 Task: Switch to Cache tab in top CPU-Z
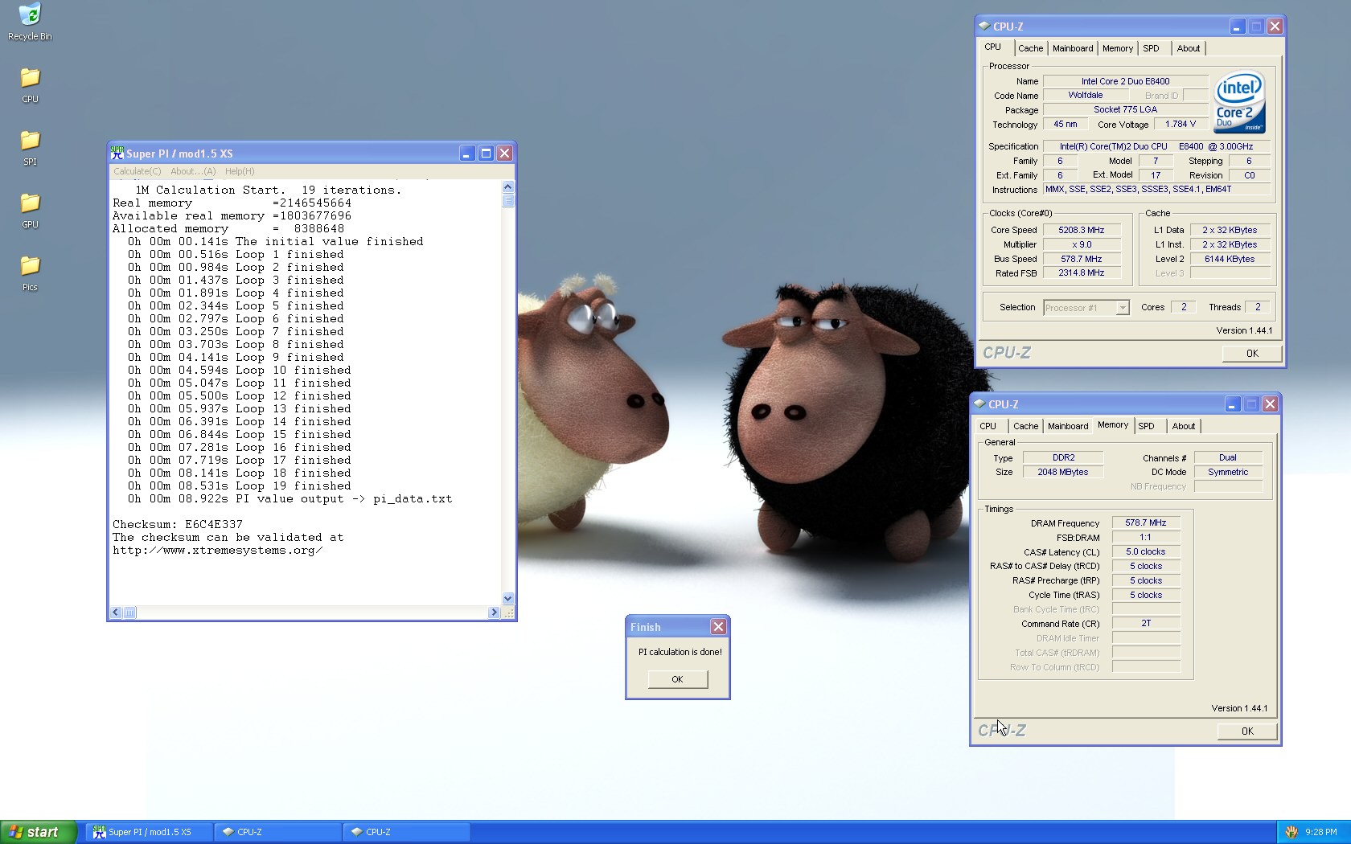point(1030,48)
